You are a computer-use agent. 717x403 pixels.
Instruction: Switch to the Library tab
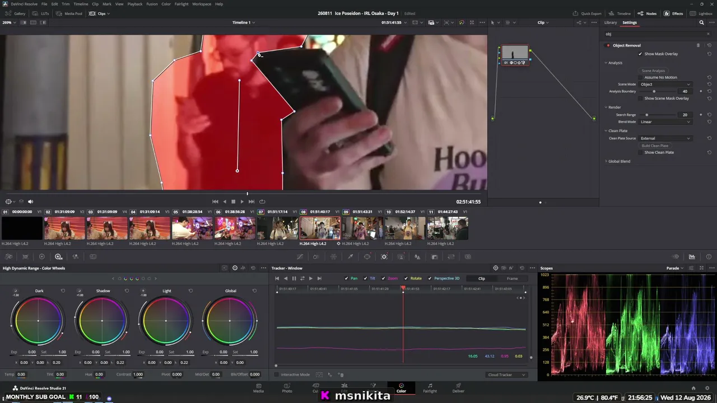point(611,22)
